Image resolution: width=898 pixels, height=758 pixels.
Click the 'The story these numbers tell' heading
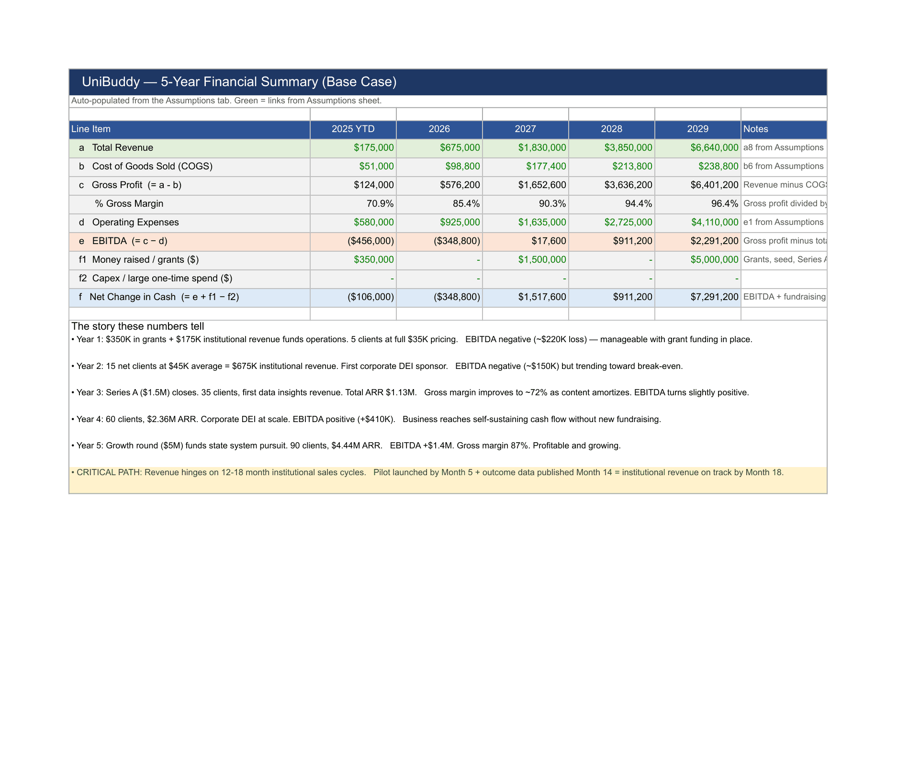tap(138, 327)
